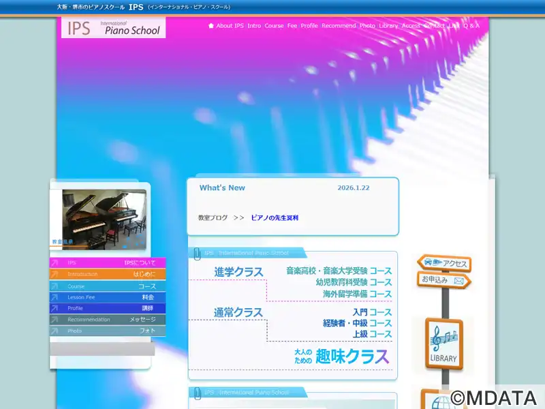Click the お申込み signpost with envelope icon
The height and width of the screenshot is (409, 545).
coord(443,280)
